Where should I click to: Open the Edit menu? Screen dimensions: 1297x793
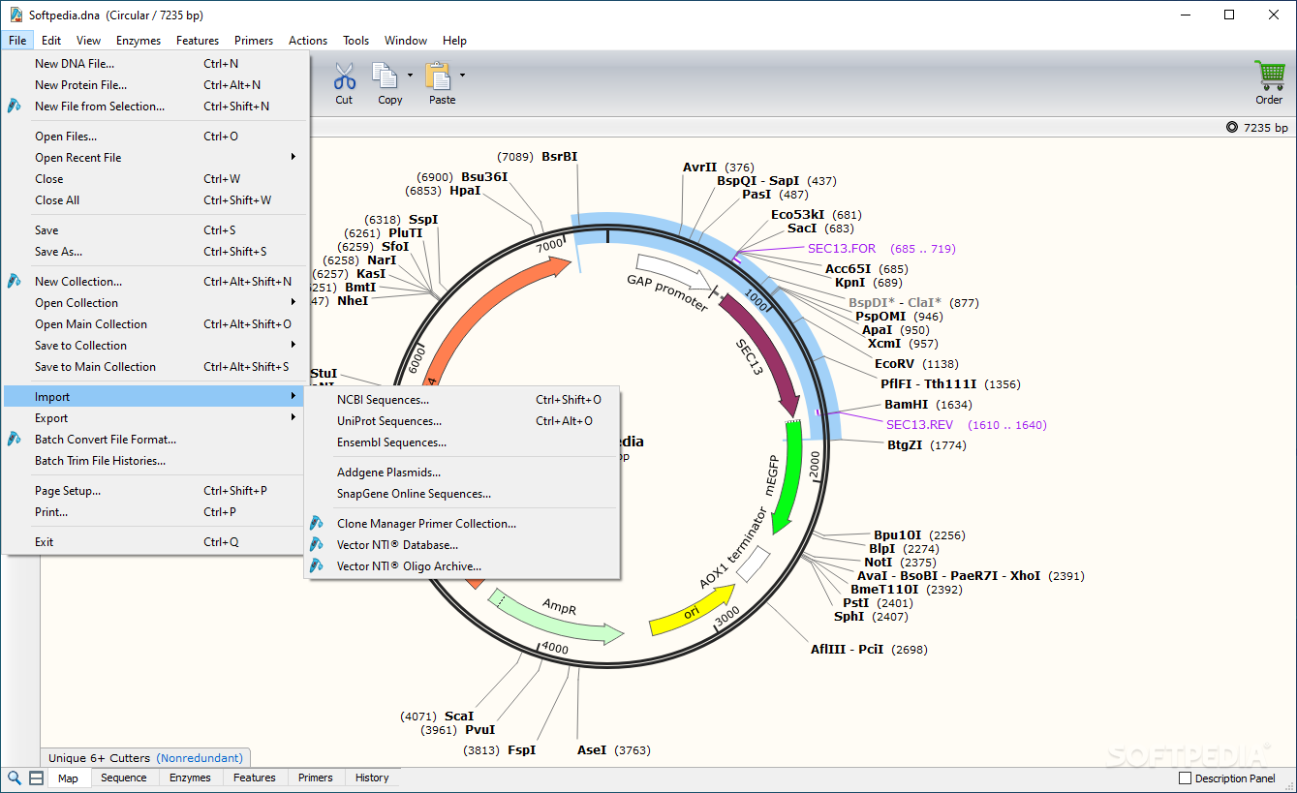click(51, 41)
